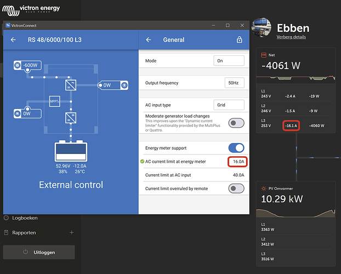Click the -600W input icon in diagram
This screenshot has width=341, height=274.
[x=18, y=65]
